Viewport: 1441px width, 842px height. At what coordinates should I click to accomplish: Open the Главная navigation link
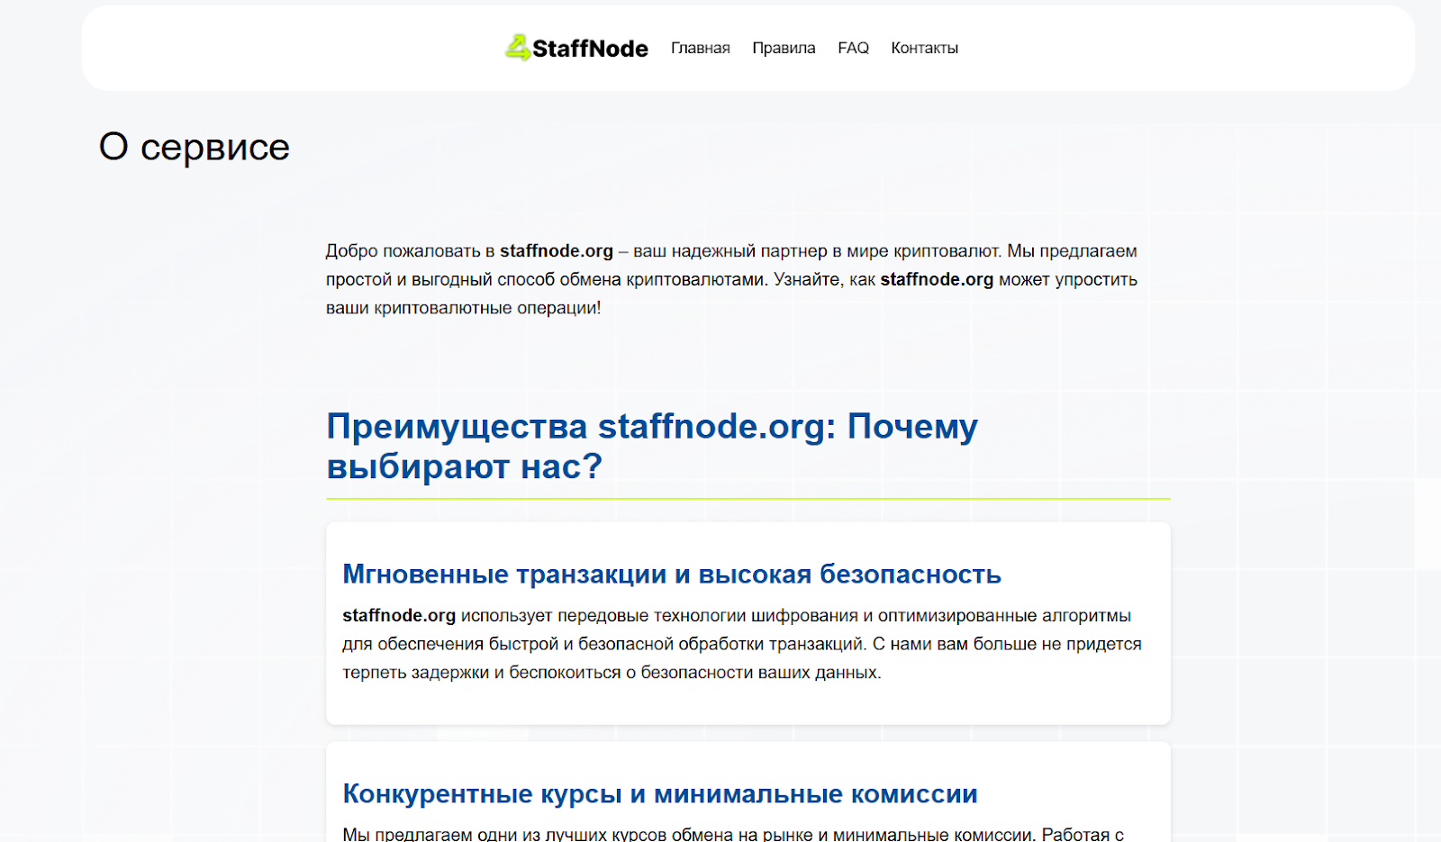pos(701,48)
